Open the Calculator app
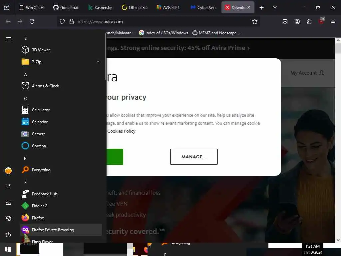The height and width of the screenshot is (256, 341). pos(61,110)
